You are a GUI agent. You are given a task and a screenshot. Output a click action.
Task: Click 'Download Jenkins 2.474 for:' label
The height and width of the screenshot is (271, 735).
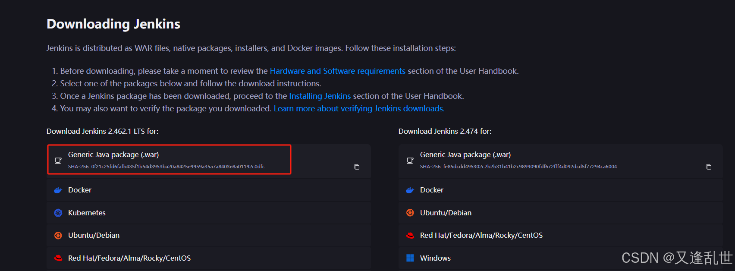(445, 131)
